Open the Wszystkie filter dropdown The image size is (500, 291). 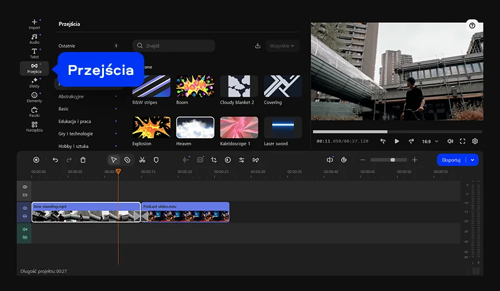283,46
